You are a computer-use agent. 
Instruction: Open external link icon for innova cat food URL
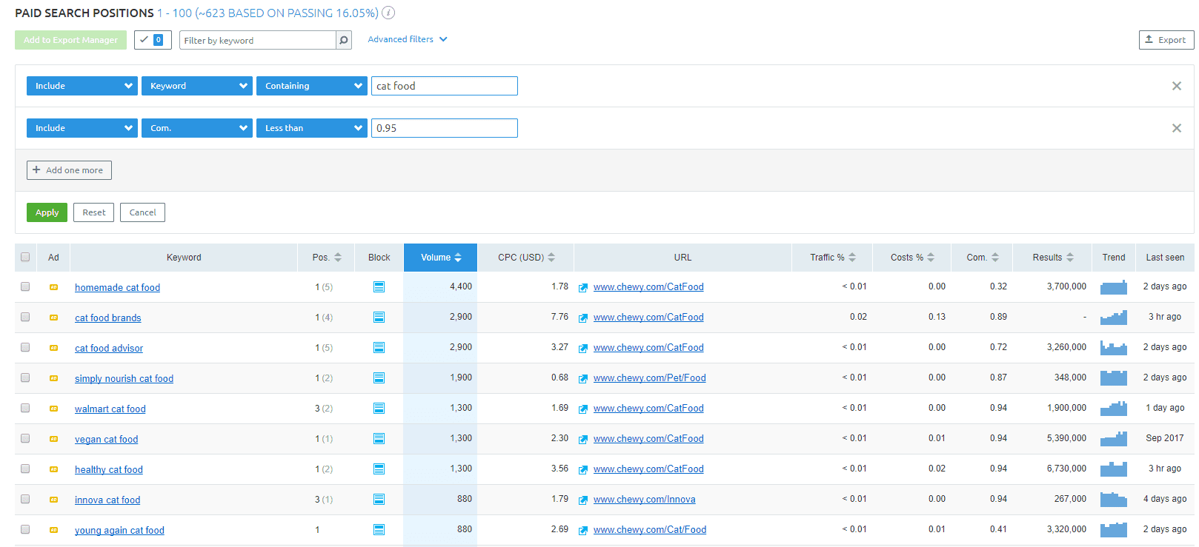click(x=583, y=500)
